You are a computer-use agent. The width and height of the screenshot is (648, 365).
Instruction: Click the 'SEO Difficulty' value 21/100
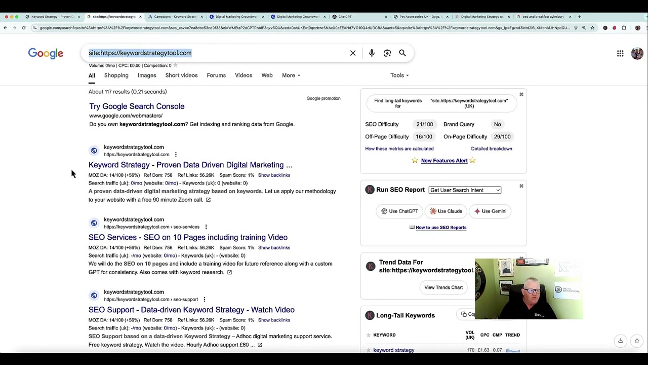click(425, 124)
